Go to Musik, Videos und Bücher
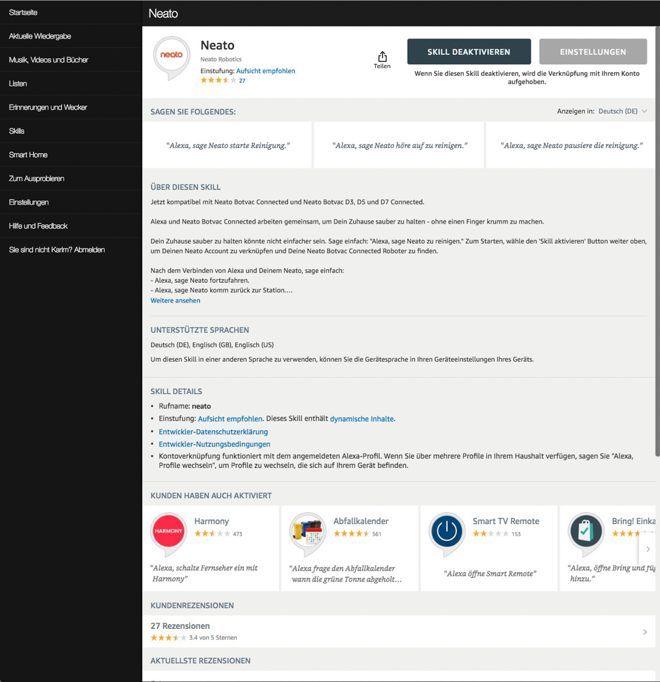This screenshot has width=660, height=682. pyautogui.click(x=49, y=60)
